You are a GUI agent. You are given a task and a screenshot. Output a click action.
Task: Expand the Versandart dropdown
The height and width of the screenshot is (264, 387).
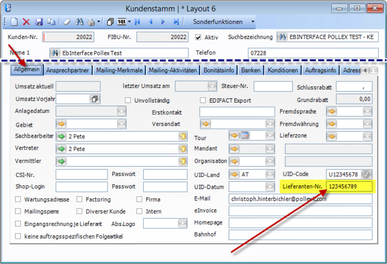(270, 124)
